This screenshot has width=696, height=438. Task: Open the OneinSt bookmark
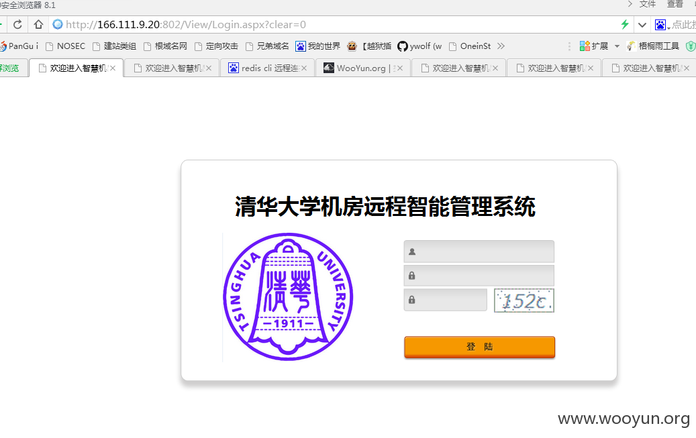coord(470,46)
